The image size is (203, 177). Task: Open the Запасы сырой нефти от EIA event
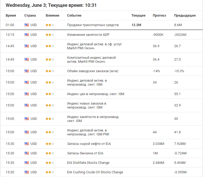pyautogui.click(x=89, y=144)
